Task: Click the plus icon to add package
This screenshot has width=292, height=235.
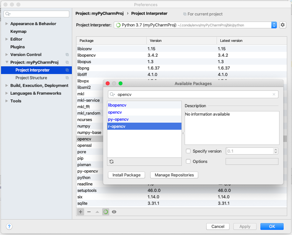Action: 81,212
